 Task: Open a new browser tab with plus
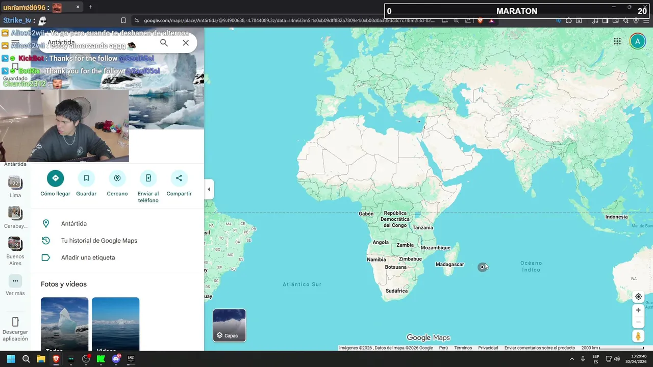90,7
